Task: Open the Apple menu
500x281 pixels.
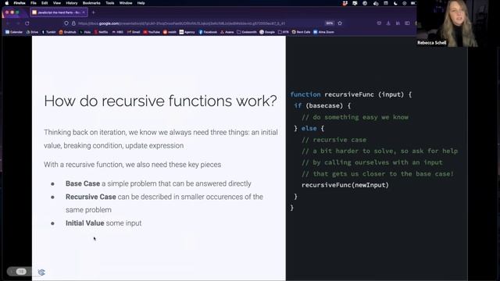Action: click(x=7, y=3)
